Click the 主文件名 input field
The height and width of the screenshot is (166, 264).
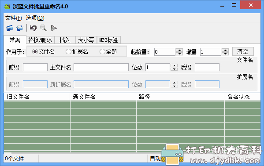(101, 67)
